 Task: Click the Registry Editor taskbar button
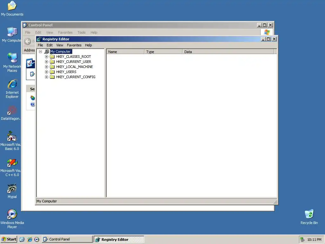click(x=119, y=239)
